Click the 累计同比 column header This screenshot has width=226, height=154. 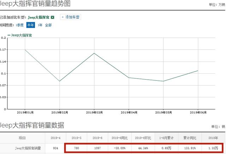coord(190,138)
